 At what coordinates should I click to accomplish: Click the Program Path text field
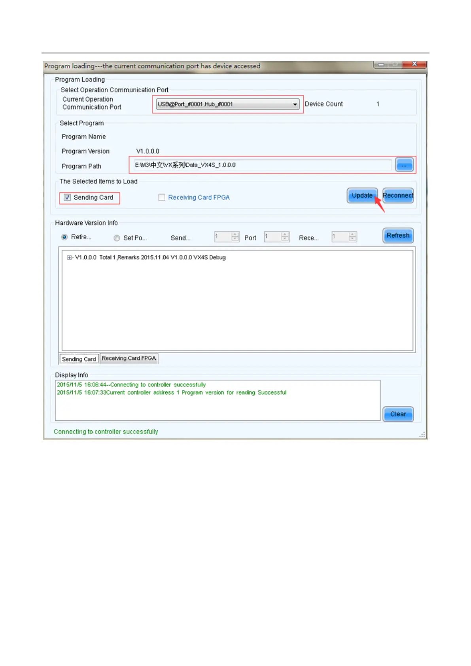262,165
